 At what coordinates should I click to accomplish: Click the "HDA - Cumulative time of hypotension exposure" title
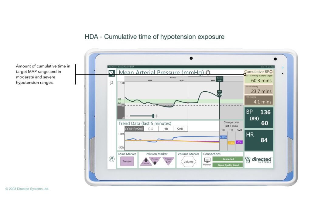[155, 37]
